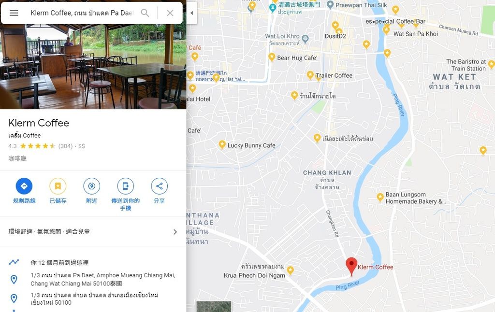Send to your phone icon
This screenshot has height=312, width=495.
tap(125, 186)
